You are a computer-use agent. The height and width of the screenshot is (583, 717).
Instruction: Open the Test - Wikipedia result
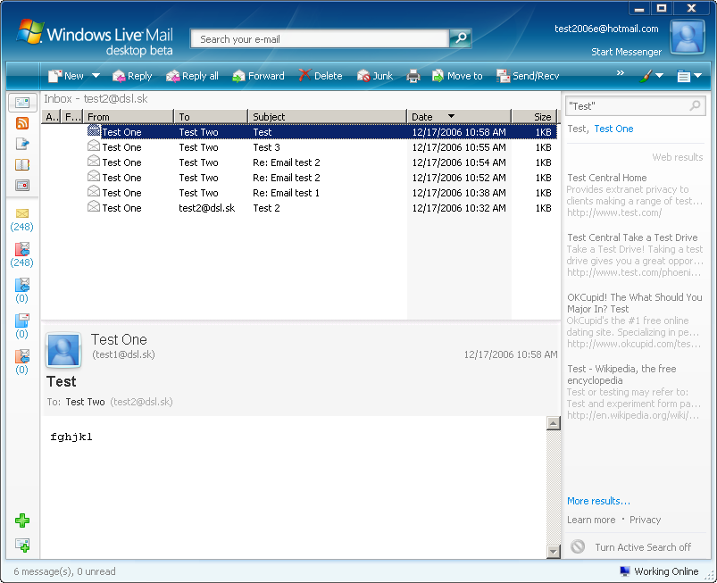point(621,374)
